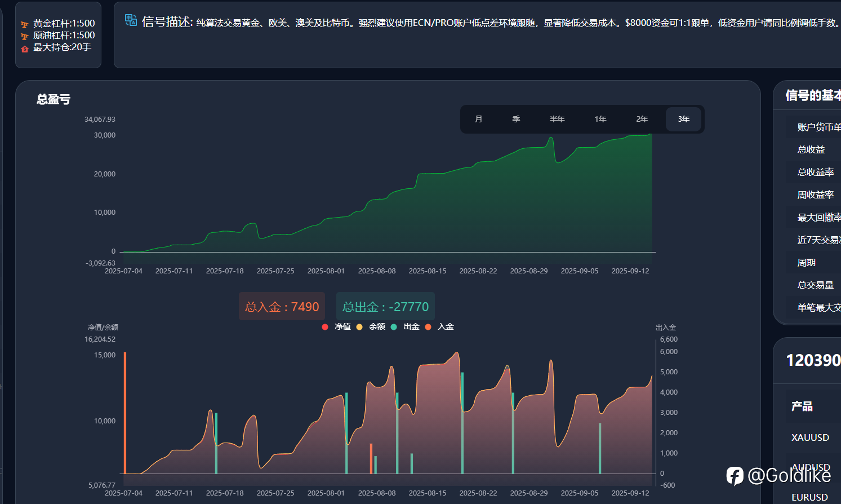Select the 3年 time range tab
This screenshot has height=504, width=841.
point(684,119)
